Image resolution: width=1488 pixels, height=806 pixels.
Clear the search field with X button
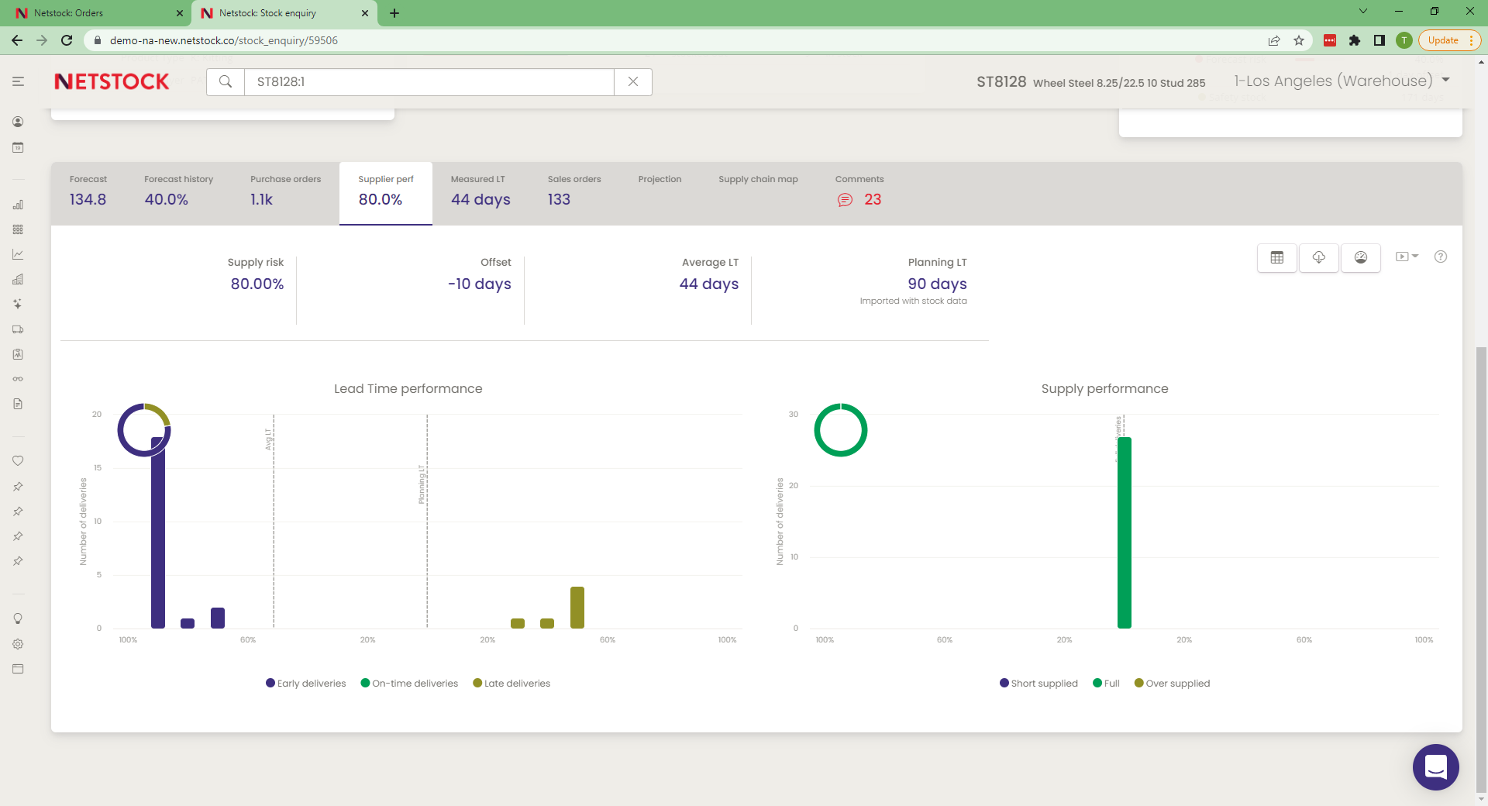tap(632, 81)
